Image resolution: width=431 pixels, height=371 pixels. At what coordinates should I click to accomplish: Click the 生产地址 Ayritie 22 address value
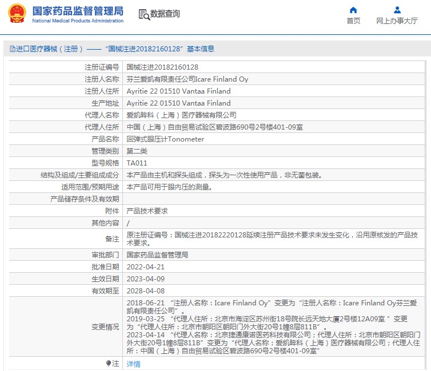[x=178, y=103]
